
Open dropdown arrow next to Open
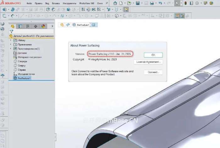(x=133, y=3)
